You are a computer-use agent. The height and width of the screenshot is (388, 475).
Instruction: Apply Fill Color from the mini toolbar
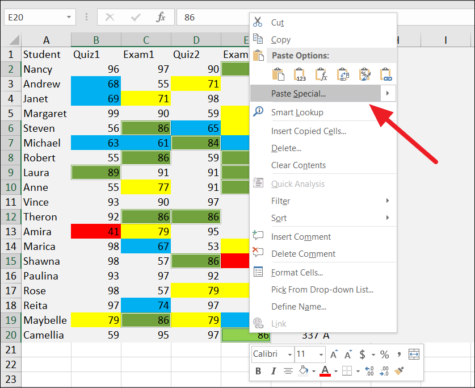pos(303,371)
